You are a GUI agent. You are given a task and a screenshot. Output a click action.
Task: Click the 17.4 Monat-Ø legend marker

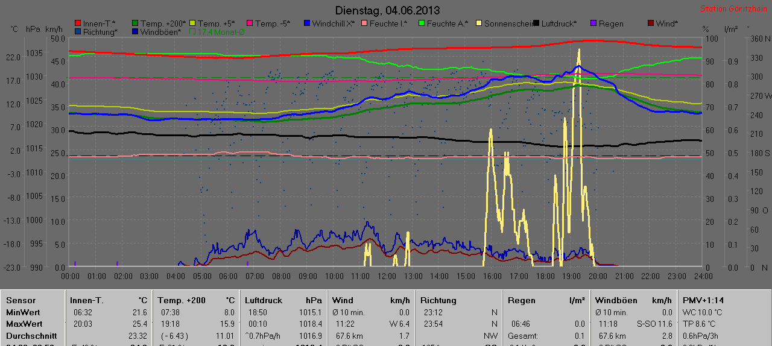coord(193,31)
